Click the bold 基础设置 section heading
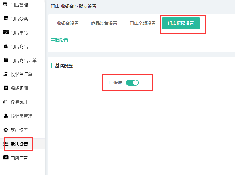235x175 pixels. click(64, 66)
